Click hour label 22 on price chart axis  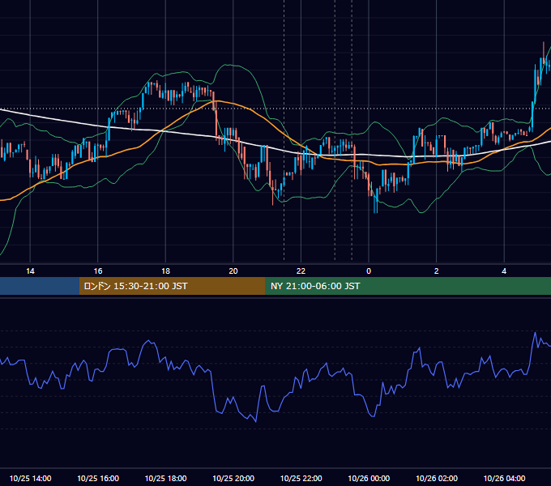(x=301, y=271)
